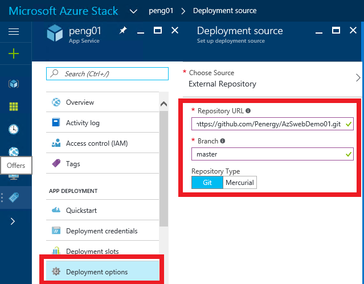Pin the peng01 blade with pushpin
The image size is (364, 284).
coord(123,30)
